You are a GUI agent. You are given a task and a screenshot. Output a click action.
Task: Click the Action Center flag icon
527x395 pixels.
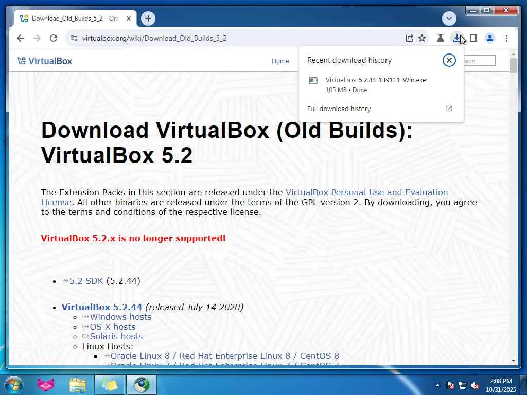(450, 385)
